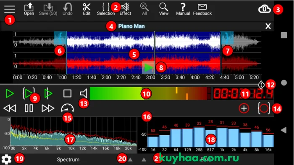
Task: Open settings gear icon
Action: (7, 160)
